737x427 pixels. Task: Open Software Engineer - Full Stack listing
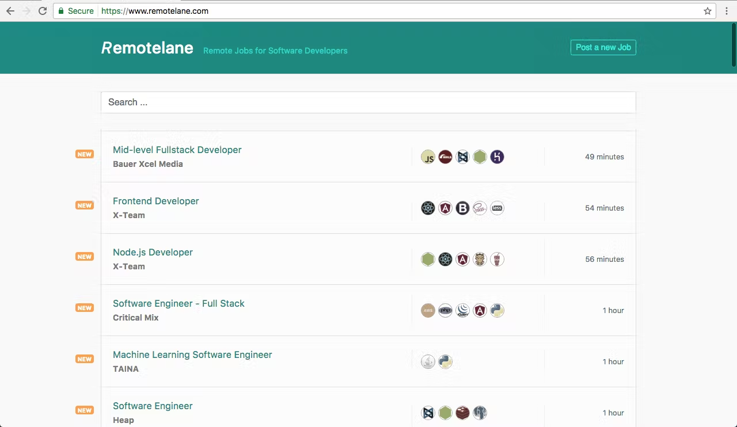(178, 303)
